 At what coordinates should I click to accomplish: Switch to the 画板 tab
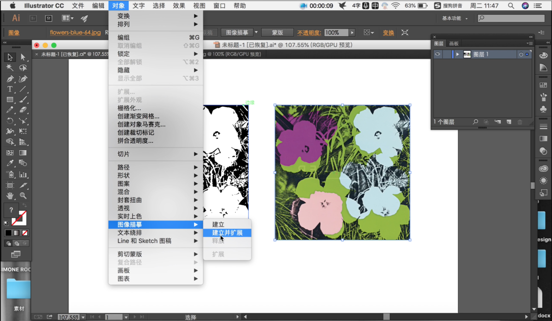pyautogui.click(x=454, y=43)
